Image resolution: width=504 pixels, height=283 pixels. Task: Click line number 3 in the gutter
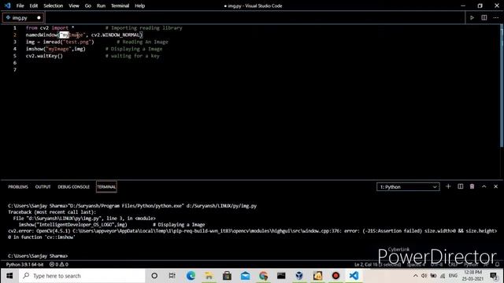tap(15, 42)
